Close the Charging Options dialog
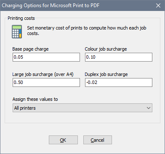The width and height of the screenshot is (165, 154). 158,5
